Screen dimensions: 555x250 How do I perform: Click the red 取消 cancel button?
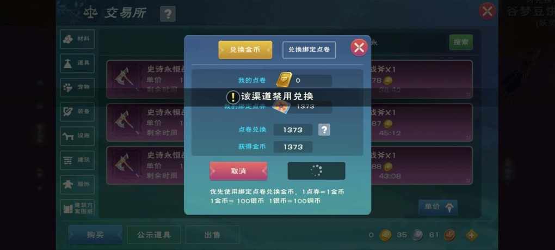click(238, 171)
